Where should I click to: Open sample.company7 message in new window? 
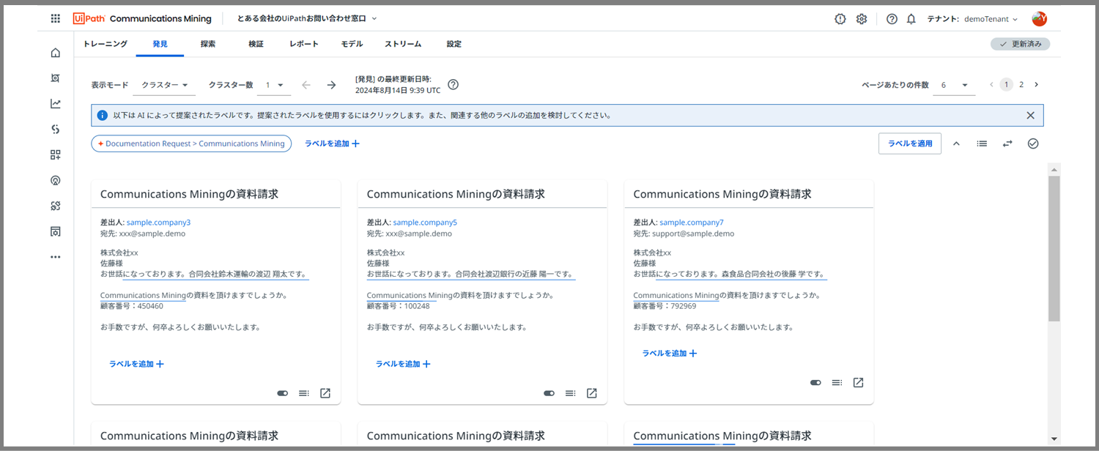pos(859,382)
